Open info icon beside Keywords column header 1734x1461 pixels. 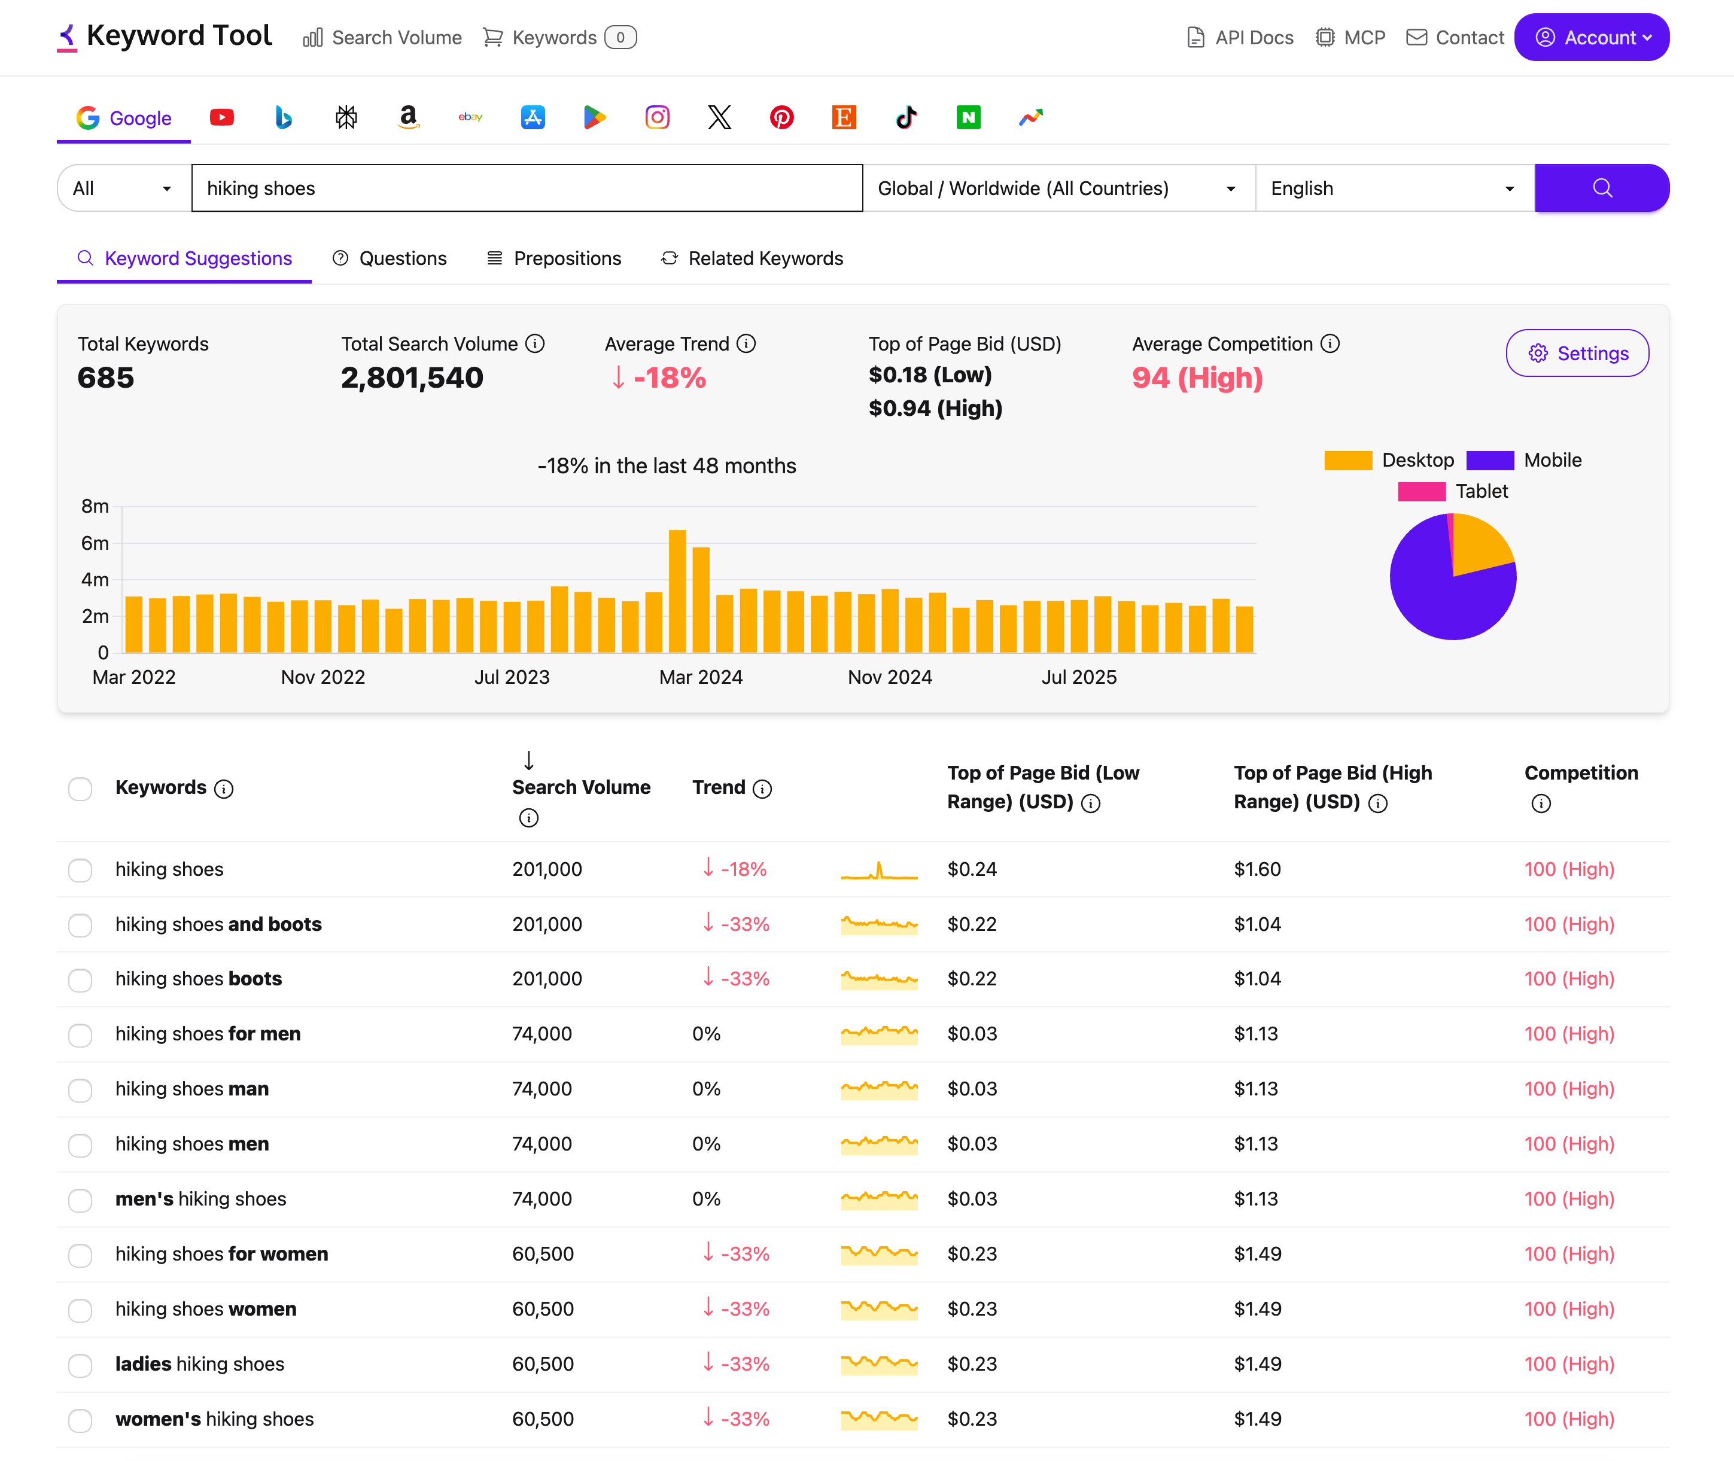click(224, 789)
